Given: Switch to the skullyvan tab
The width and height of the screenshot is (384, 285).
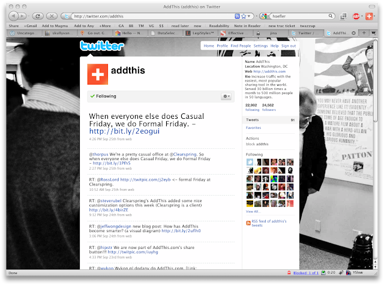Looking at the screenshot, I should 60,33.
